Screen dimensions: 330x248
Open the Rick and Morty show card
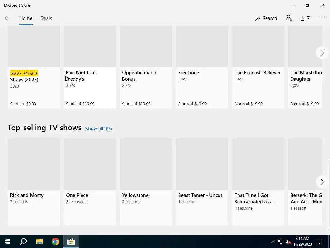(x=34, y=182)
